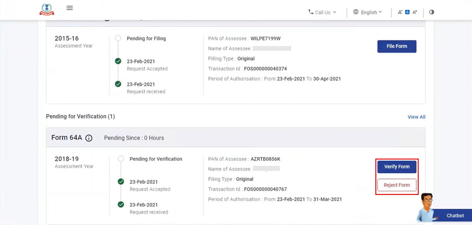
Task: Reset text to default size A
Action: pyautogui.click(x=408, y=12)
